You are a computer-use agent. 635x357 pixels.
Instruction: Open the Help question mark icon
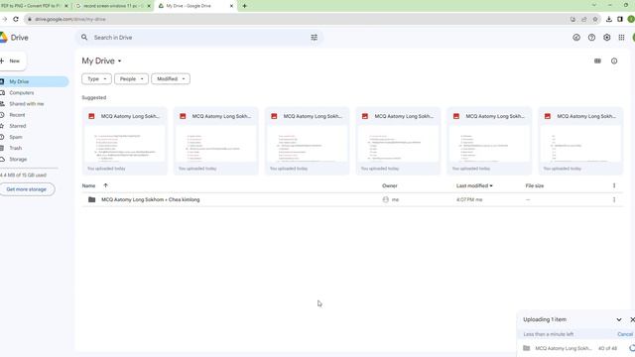tap(591, 38)
